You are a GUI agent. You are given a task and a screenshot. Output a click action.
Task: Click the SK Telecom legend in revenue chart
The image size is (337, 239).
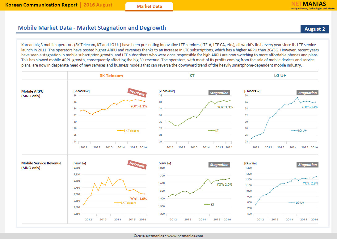coord(125,203)
